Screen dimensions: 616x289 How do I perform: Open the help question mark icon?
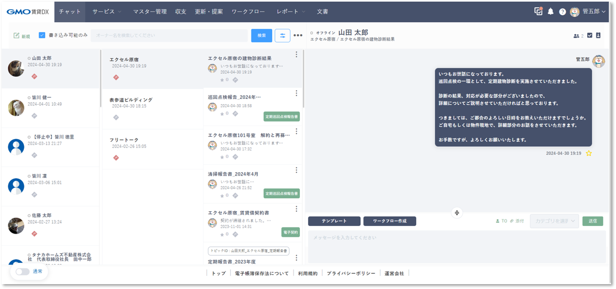click(x=563, y=12)
